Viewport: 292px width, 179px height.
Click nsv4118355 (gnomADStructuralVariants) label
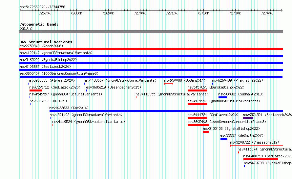(172, 94)
